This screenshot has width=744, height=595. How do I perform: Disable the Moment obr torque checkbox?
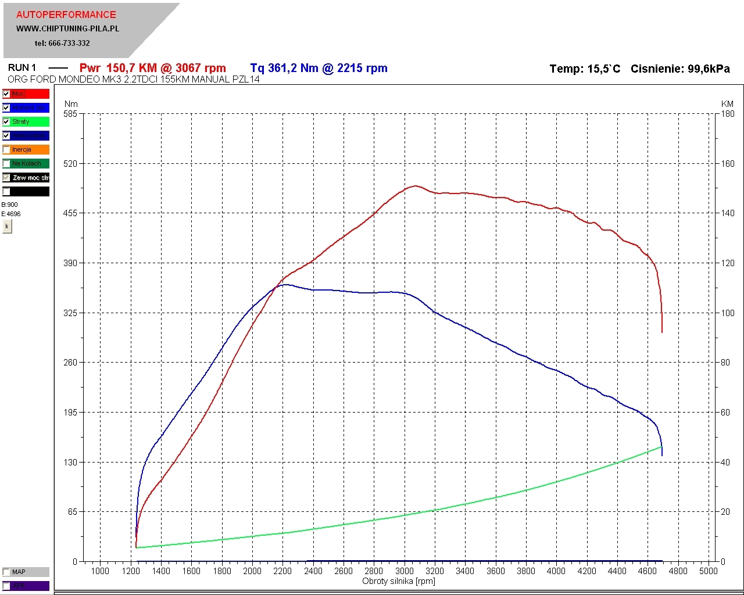pyautogui.click(x=6, y=108)
